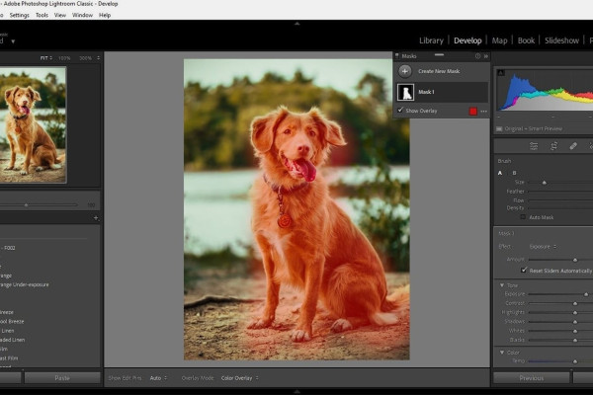Open the Window menu
Image resolution: width=593 pixels, height=395 pixels.
coord(82,15)
